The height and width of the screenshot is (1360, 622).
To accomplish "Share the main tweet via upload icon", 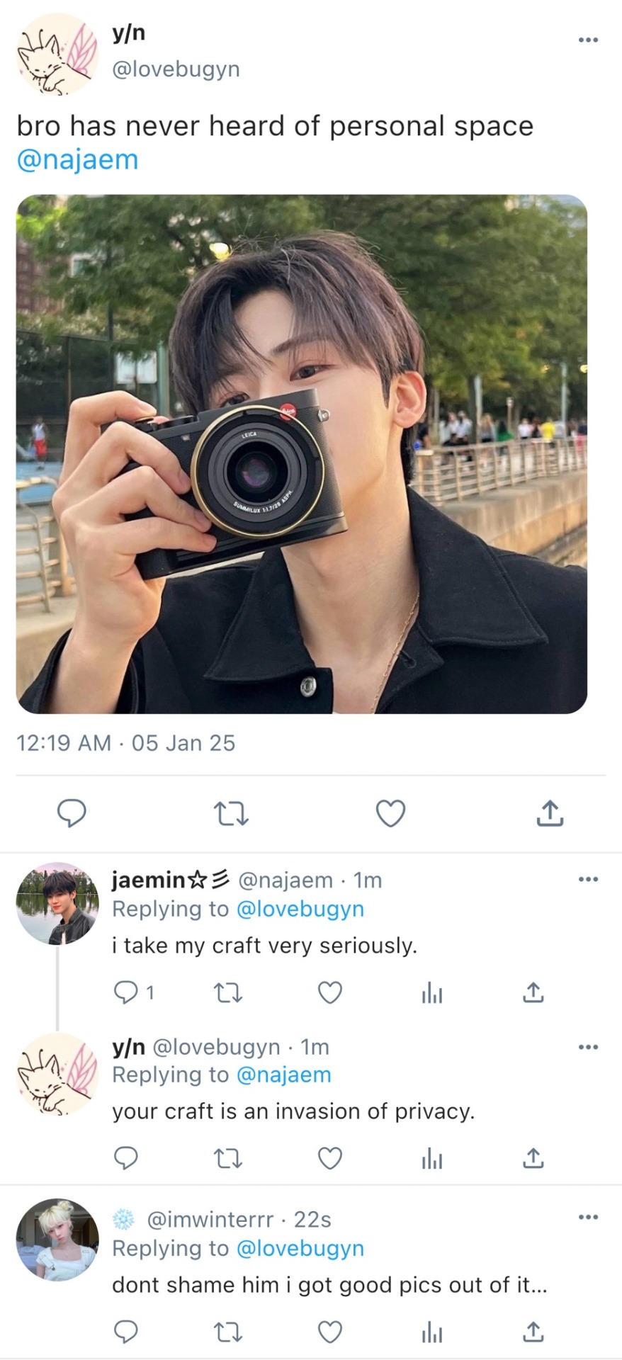I will (x=550, y=813).
